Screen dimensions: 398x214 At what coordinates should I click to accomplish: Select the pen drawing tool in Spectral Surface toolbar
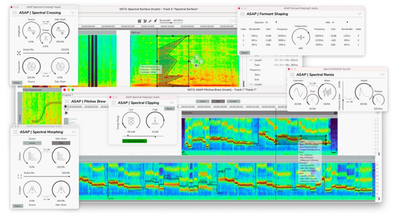click(x=155, y=21)
